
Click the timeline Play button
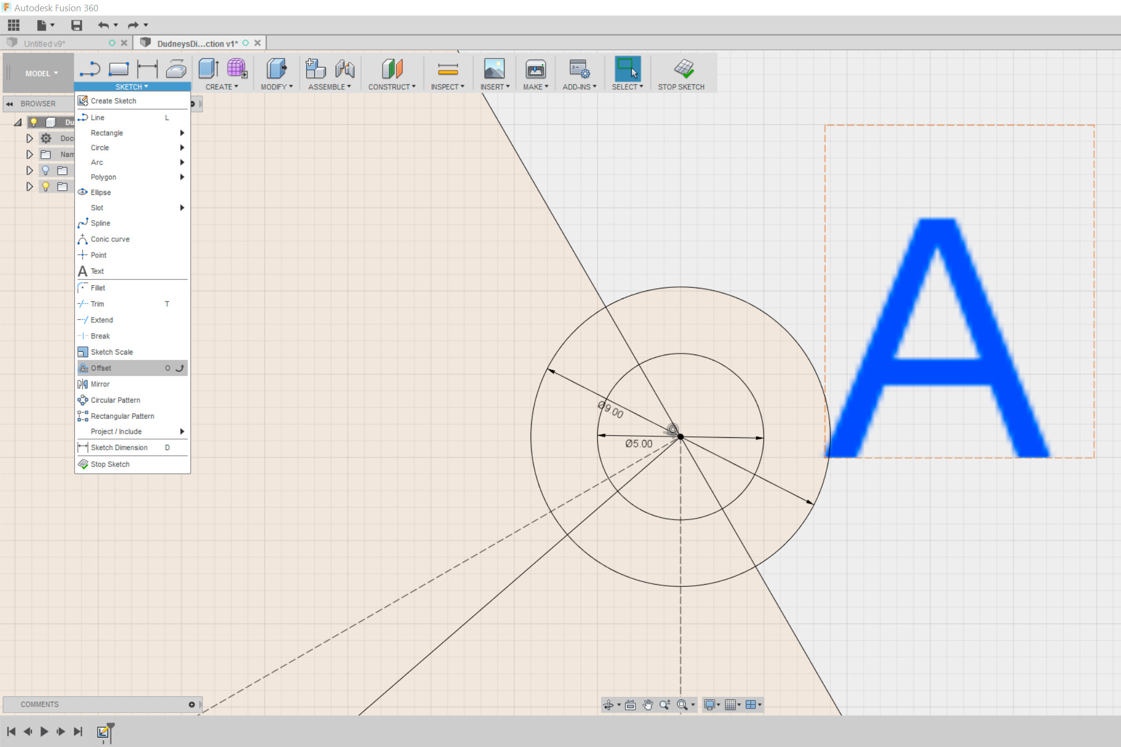[44, 732]
